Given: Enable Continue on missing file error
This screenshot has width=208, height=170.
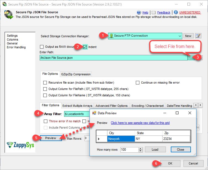Looking at the screenshot, I should 138,83.
